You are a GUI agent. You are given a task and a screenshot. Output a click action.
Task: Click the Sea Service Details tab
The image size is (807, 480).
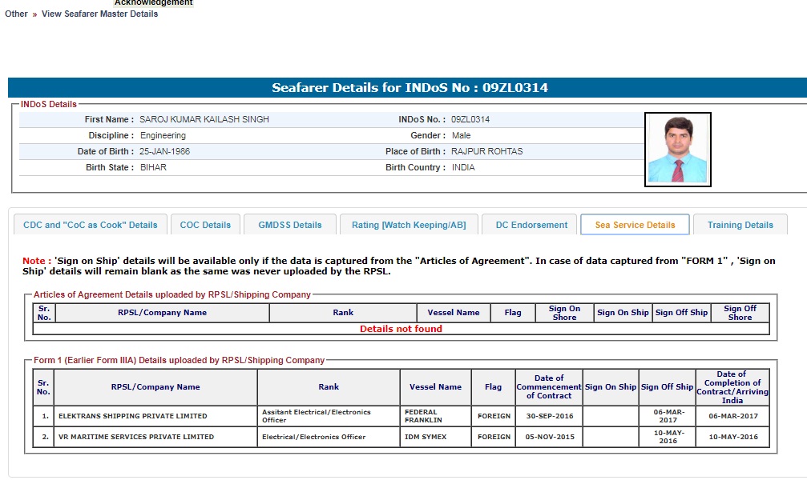[635, 225]
